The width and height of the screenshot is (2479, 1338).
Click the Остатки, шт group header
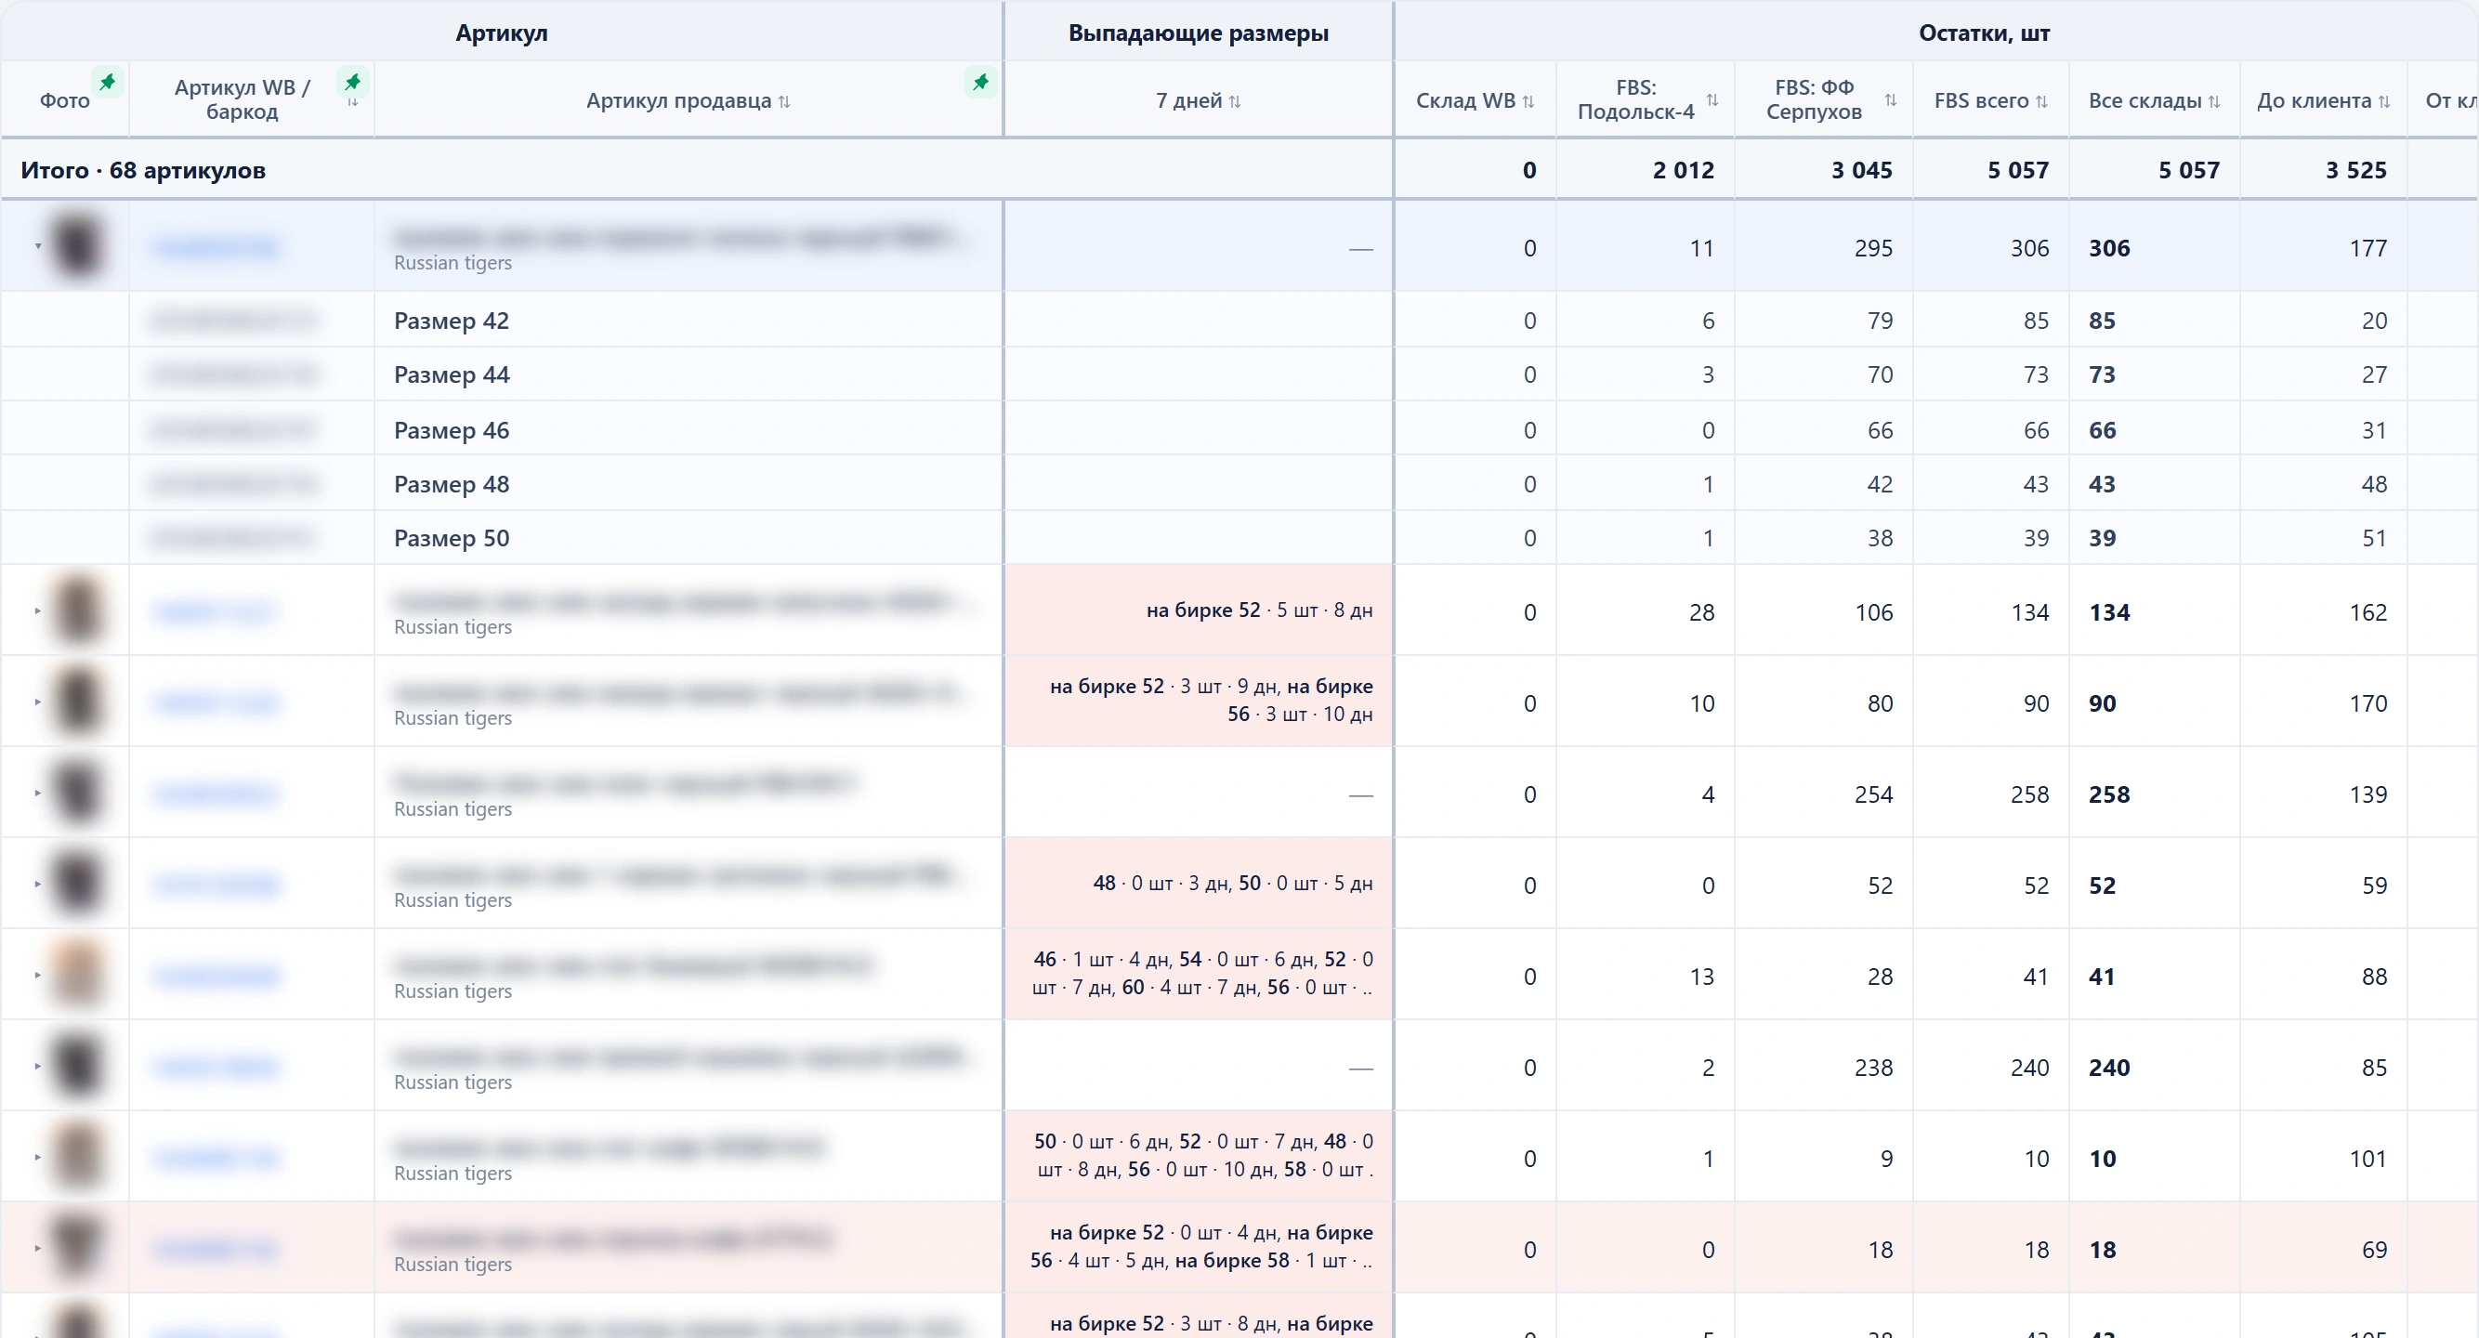[1985, 33]
